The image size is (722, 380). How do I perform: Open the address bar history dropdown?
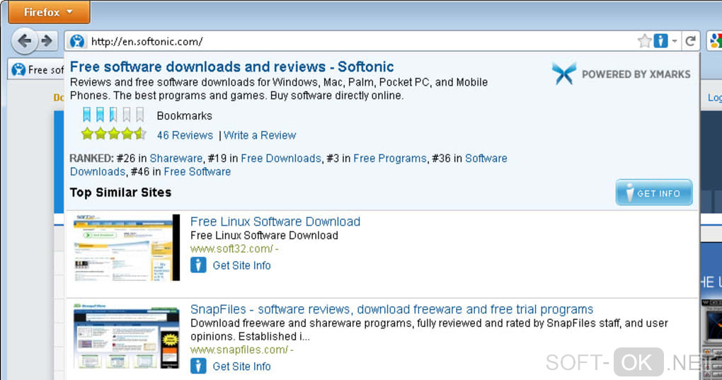(675, 41)
